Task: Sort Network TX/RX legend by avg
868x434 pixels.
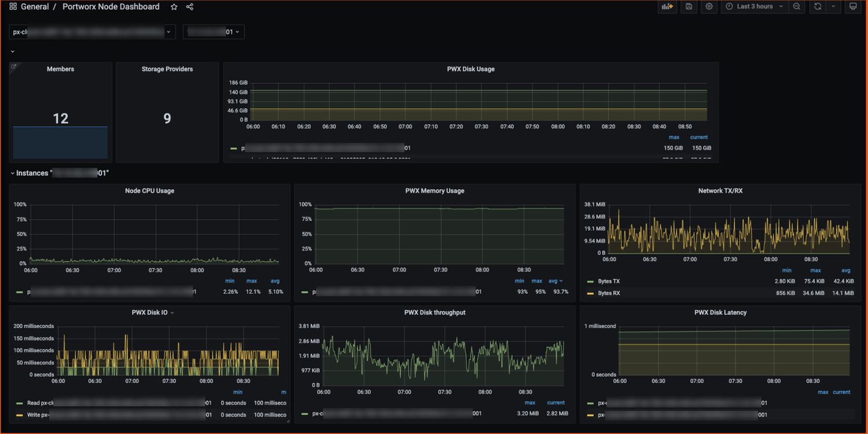Action: pyautogui.click(x=846, y=270)
